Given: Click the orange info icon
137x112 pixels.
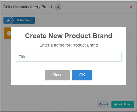Looking at the screenshot, I should pos(9,33).
